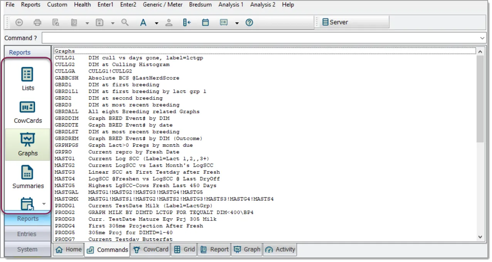The height and width of the screenshot is (262, 492).
Task: Select CowCards in the Reports sidebar
Action: [28, 112]
